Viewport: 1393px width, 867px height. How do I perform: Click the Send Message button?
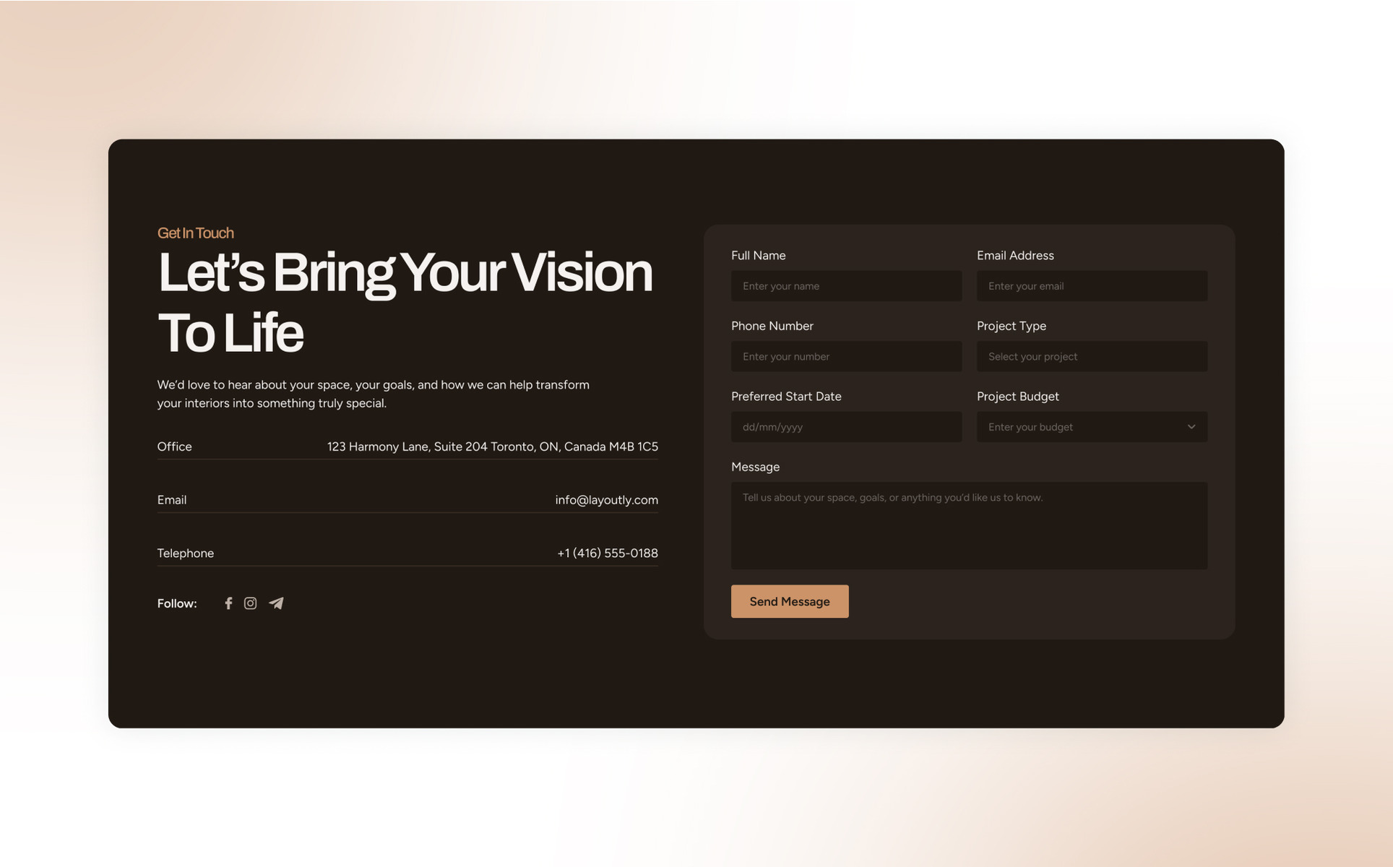[789, 602]
